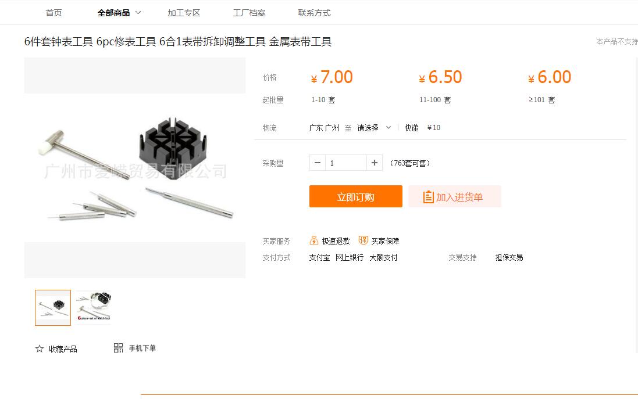Click the 加入进货单 button
The height and width of the screenshot is (399, 638).
pyautogui.click(x=454, y=196)
